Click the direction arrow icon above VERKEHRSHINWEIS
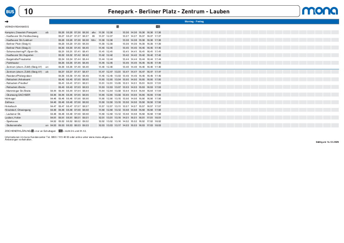Screen dimensions: 344x243 [6, 21]
